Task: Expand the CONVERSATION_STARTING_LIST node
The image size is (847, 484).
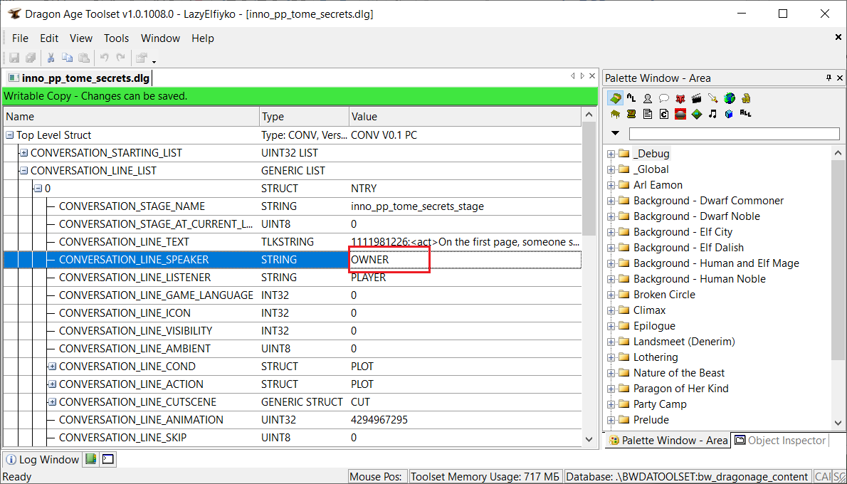Action: pos(23,153)
